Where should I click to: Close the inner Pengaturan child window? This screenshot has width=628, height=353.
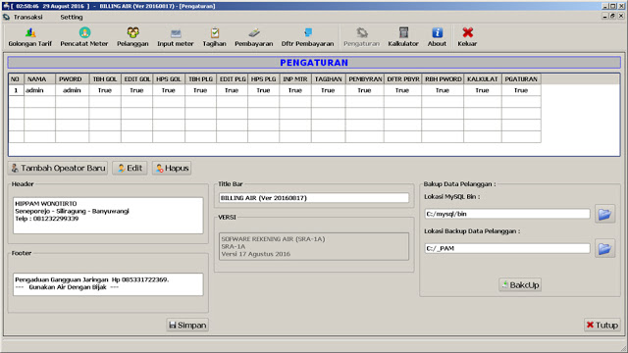(x=621, y=16)
